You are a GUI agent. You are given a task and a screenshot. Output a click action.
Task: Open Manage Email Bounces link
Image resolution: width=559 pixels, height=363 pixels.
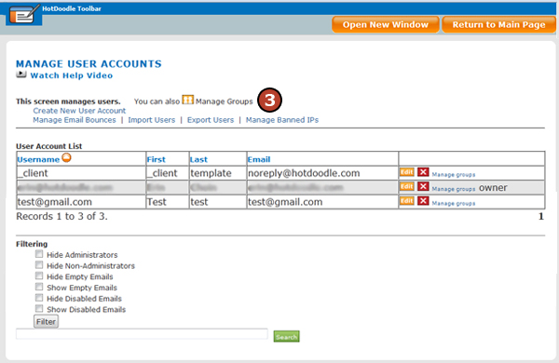click(x=75, y=120)
